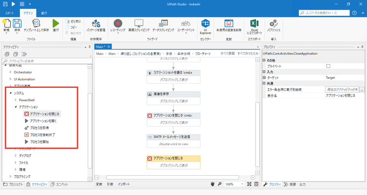This screenshot has height=195, width=367.
Task: Click fit to screen icon in designer footer
Action: (x=249, y=184)
